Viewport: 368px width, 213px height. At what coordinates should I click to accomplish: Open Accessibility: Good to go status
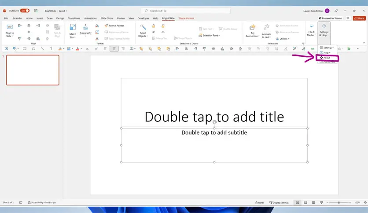click(42, 202)
